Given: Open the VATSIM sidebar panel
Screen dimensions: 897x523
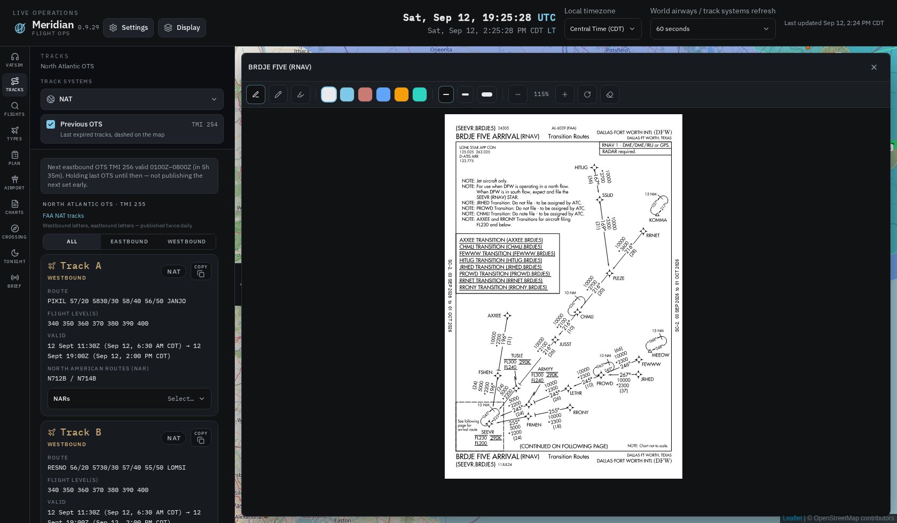Looking at the screenshot, I should (14, 60).
